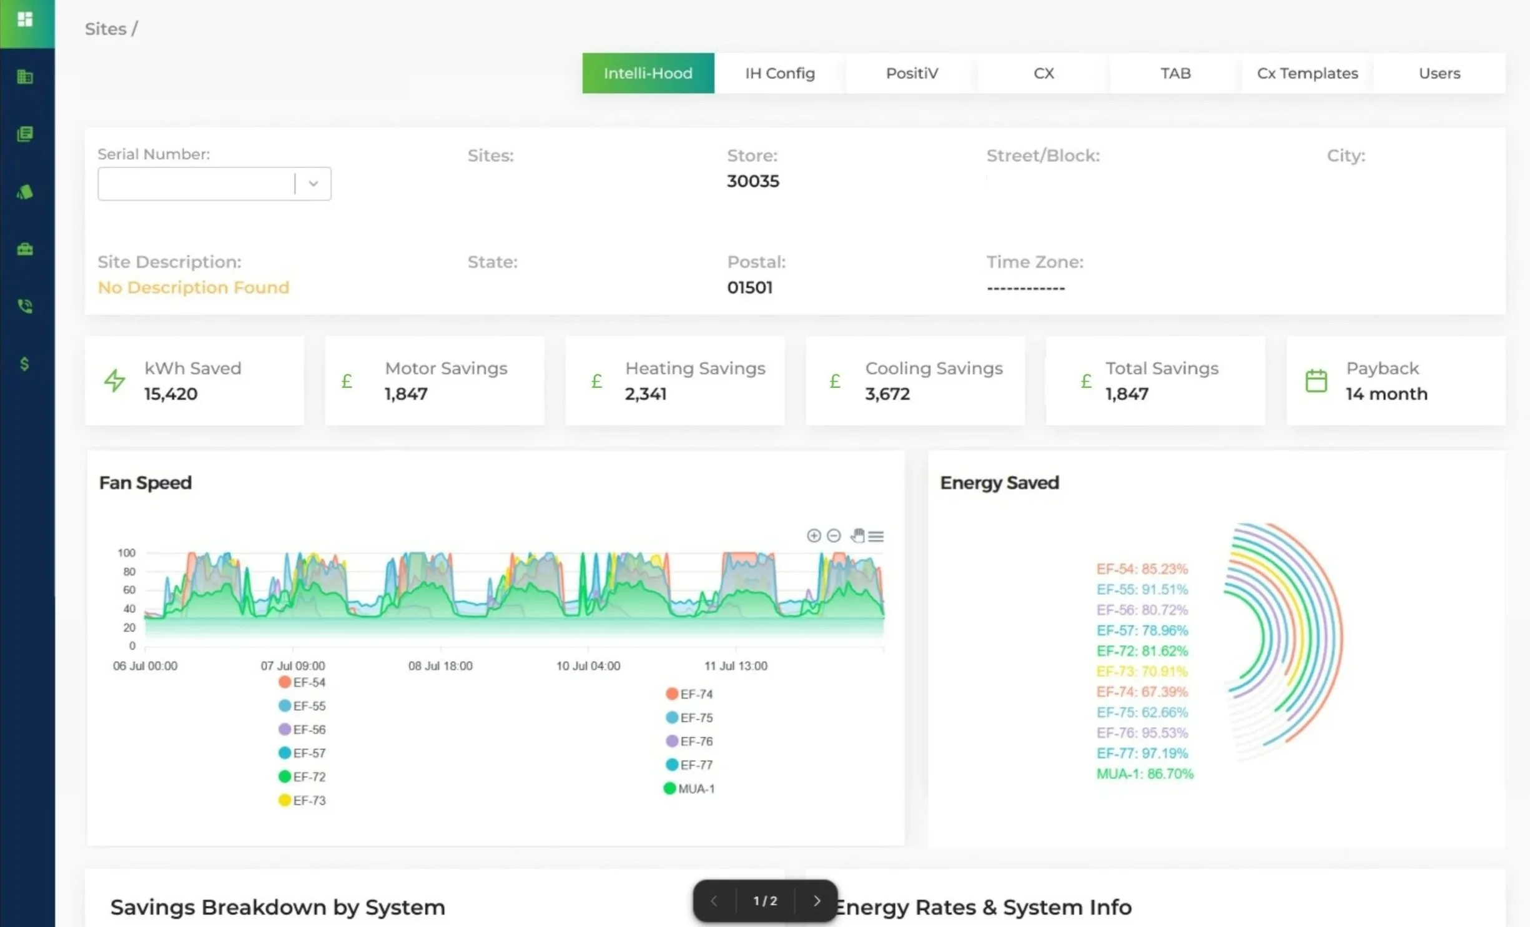Go to previous page in pager
Viewport: 1530px width, 927px height.
pos(714,900)
